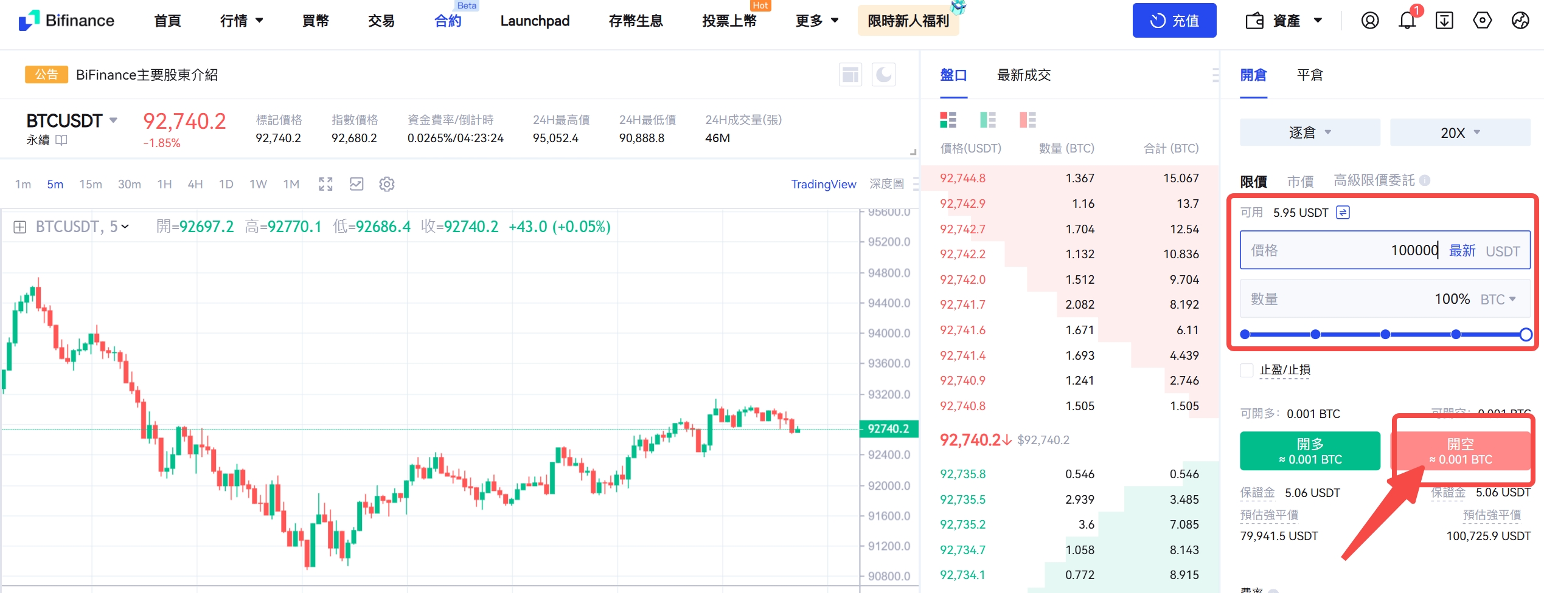1544x593 pixels.
Task: Show only buy orders in order book
Action: point(988,120)
